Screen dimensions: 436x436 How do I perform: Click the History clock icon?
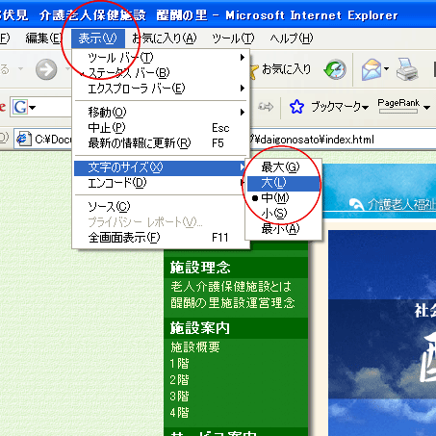click(x=335, y=69)
